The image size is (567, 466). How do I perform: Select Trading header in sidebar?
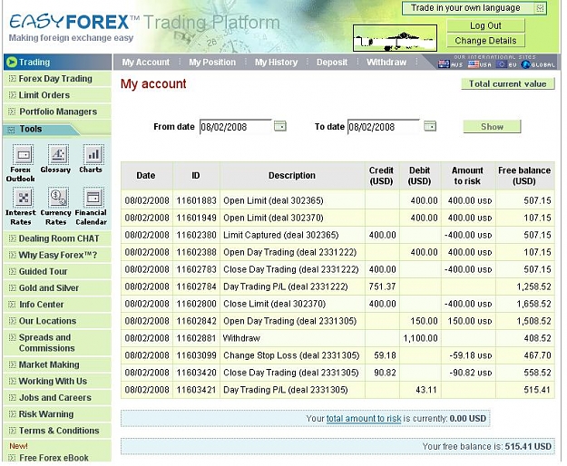click(x=57, y=63)
